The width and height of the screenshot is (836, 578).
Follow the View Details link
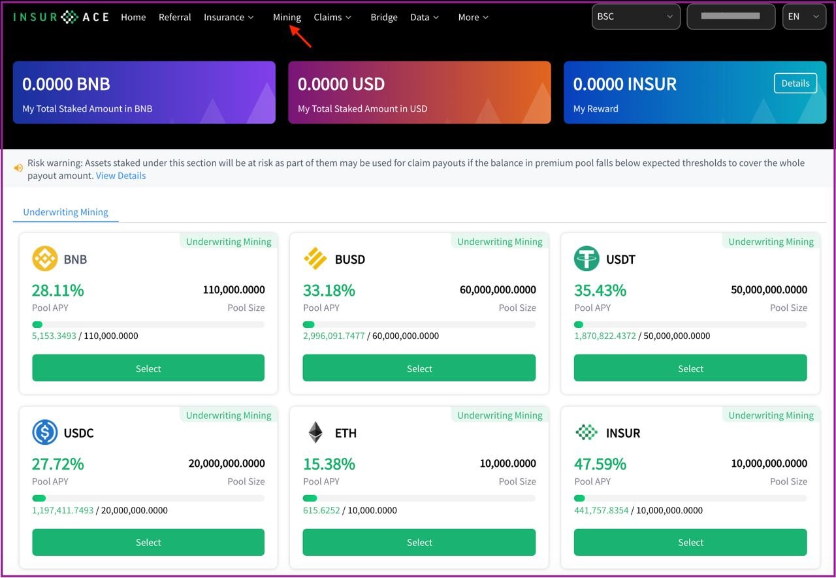121,176
